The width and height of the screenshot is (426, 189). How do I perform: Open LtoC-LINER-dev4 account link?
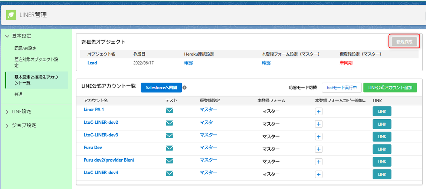click(x=101, y=172)
